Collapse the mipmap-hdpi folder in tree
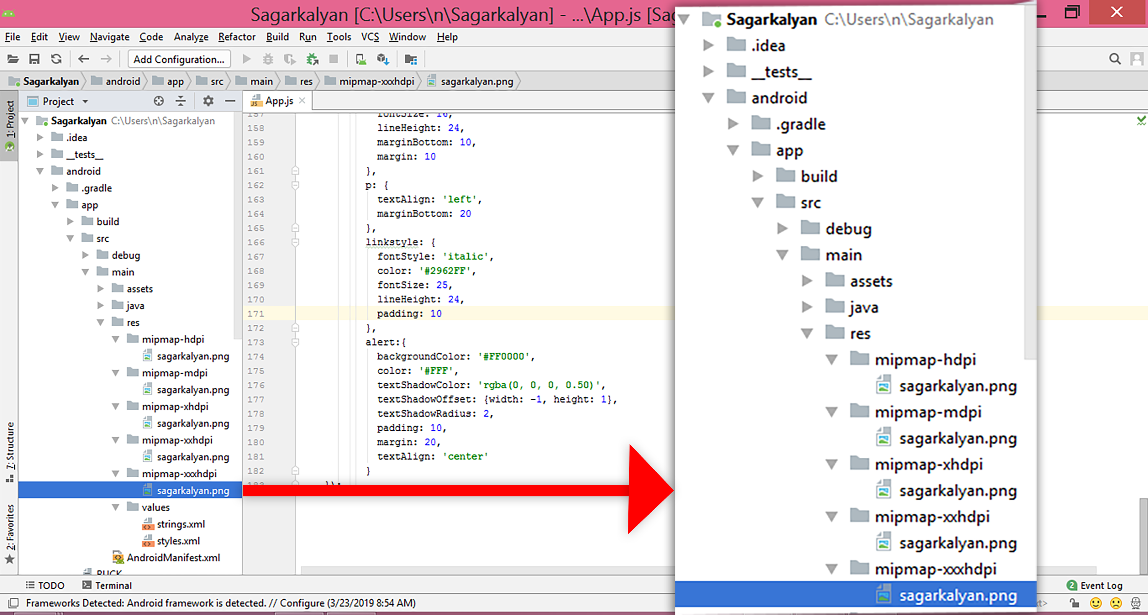Viewport: 1148px width, 615px height. pyautogui.click(x=115, y=339)
